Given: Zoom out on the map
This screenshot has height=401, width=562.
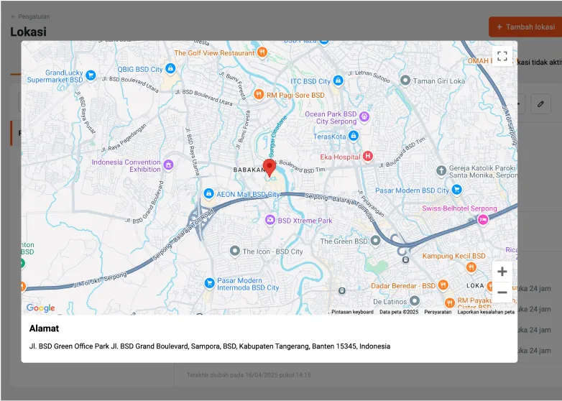Looking at the screenshot, I should 502,292.
